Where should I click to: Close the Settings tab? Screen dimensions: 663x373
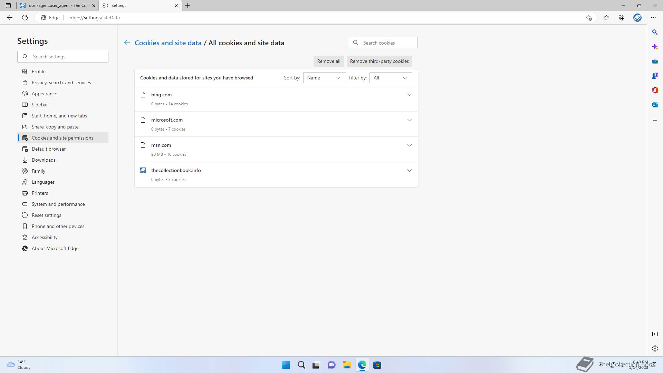tap(176, 6)
